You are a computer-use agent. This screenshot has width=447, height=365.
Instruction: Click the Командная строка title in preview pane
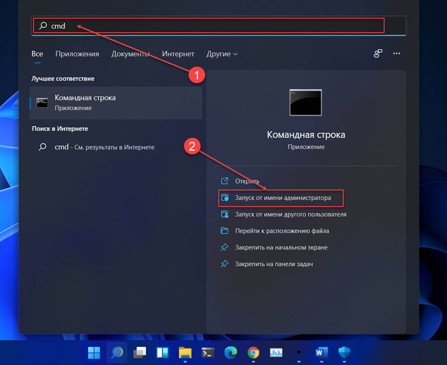[x=306, y=135]
